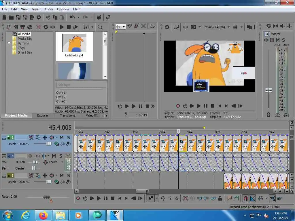Click Master FX icon below Master label
Image resolution: width=295 pixels, height=221 pixels.
pos(266,40)
